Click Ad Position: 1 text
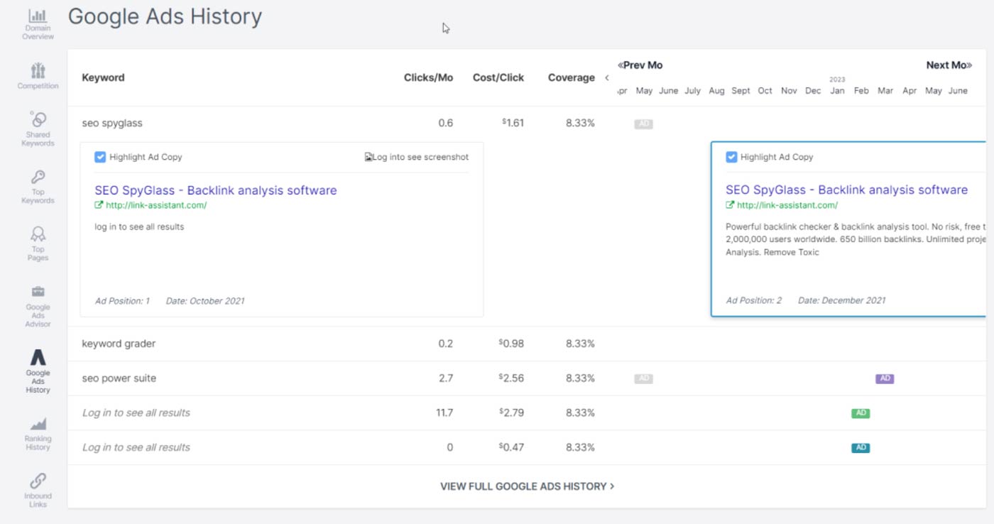Viewport: 994px width, 524px height. point(122,301)
